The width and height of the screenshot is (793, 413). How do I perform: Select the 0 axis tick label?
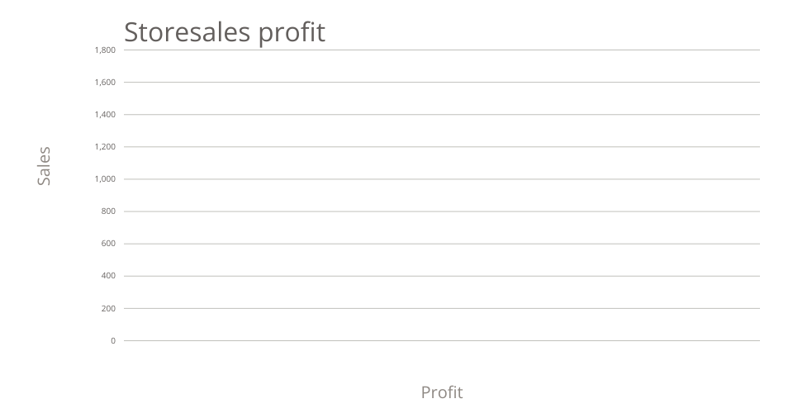[x=113, y=340]
